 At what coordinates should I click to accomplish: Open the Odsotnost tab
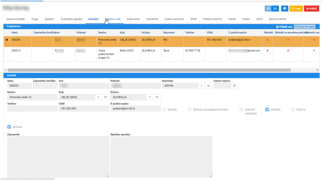click(152, 19)
